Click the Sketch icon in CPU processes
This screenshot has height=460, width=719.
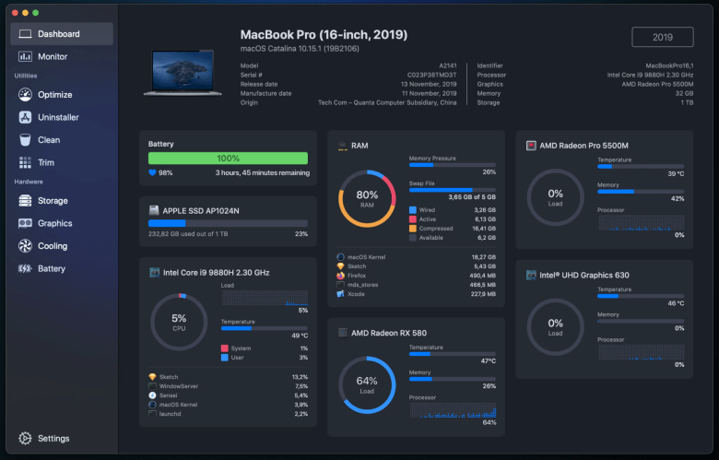coord(152,377)
